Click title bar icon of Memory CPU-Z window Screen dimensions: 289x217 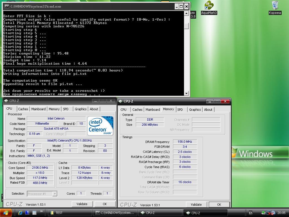coord(121,101)
